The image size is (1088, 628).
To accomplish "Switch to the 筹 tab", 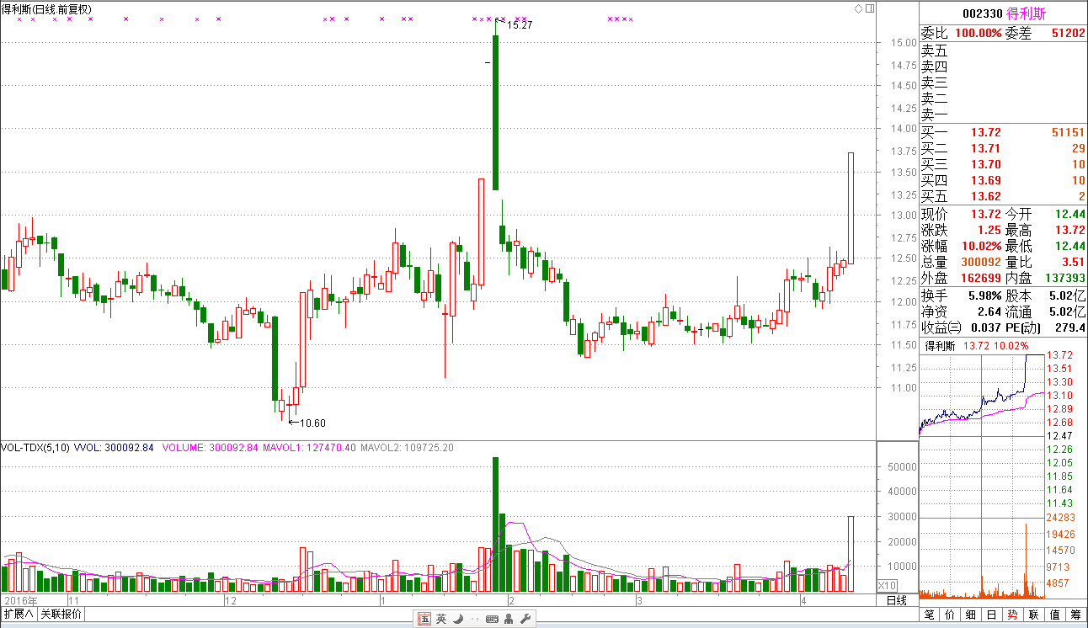I will pyautogui.click(x=1076, y=615).
